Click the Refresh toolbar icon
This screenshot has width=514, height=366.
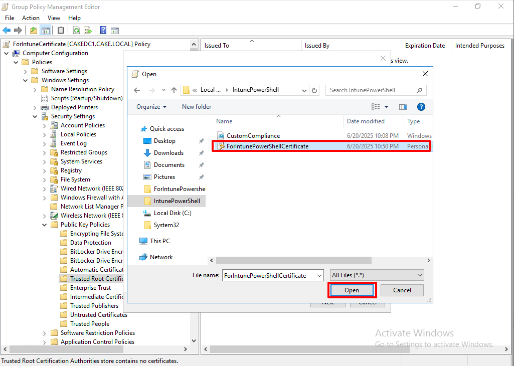click(76, 31)
